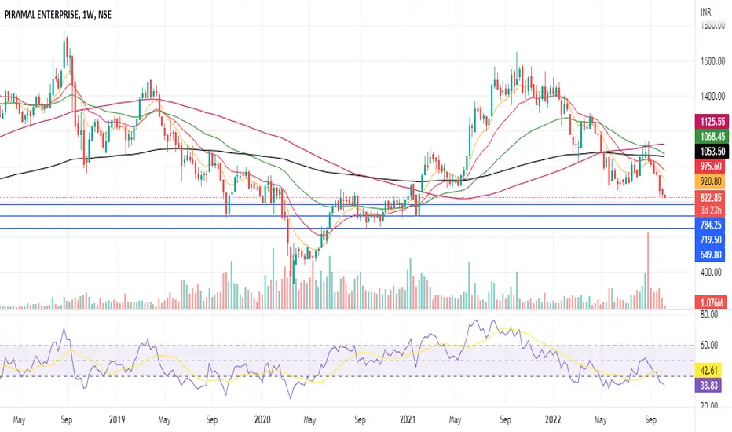Screen dimensions: 732x432
Task: Click the current price 822.85 label
Action: tap(710, 198)
